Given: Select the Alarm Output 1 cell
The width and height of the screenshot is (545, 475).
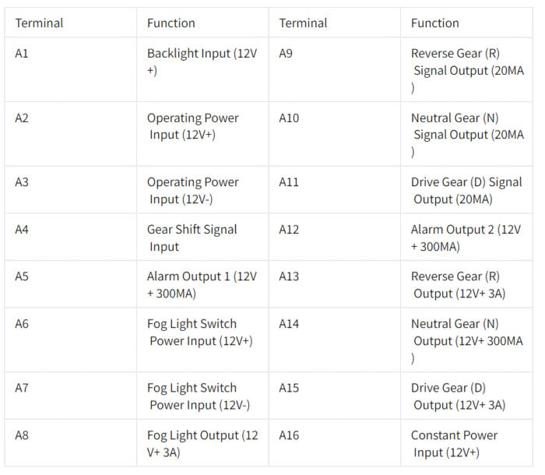Looking at the screenshot, I should 202,284.
